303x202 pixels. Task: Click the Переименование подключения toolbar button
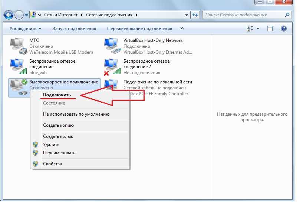pyautogui.click(x=139, y=29)
